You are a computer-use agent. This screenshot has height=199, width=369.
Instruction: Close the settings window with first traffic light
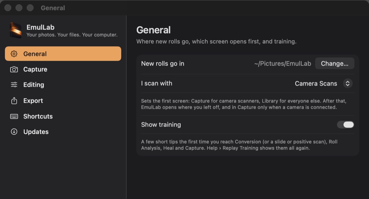coord(8,8)
